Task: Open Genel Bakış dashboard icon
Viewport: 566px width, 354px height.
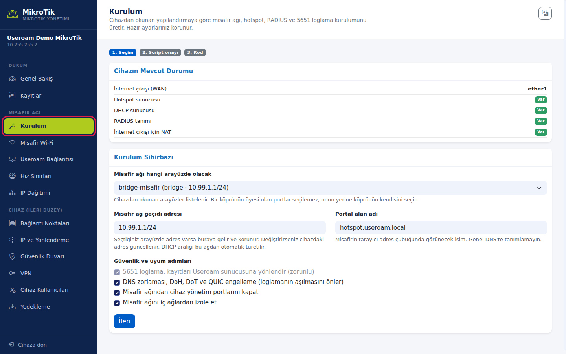Action: tap(13, 79)
